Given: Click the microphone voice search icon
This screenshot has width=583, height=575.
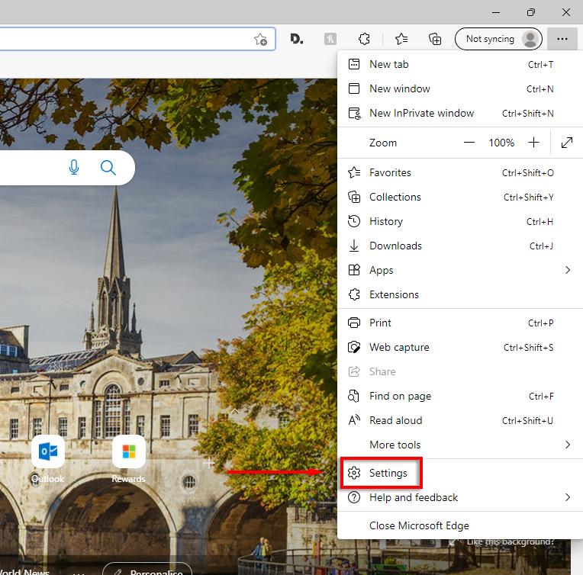Looking at the screenshot, I should [x=74, y=167].
